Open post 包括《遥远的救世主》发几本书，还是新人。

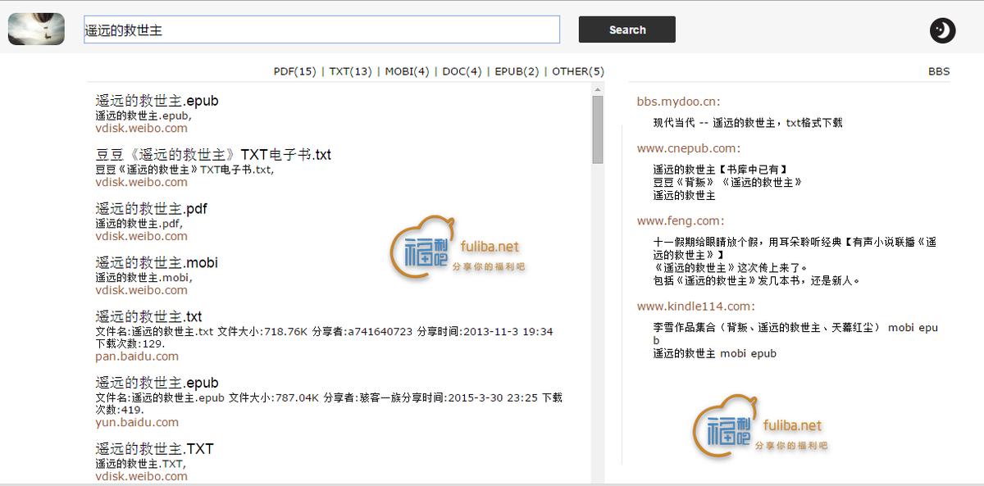point(757,281)
